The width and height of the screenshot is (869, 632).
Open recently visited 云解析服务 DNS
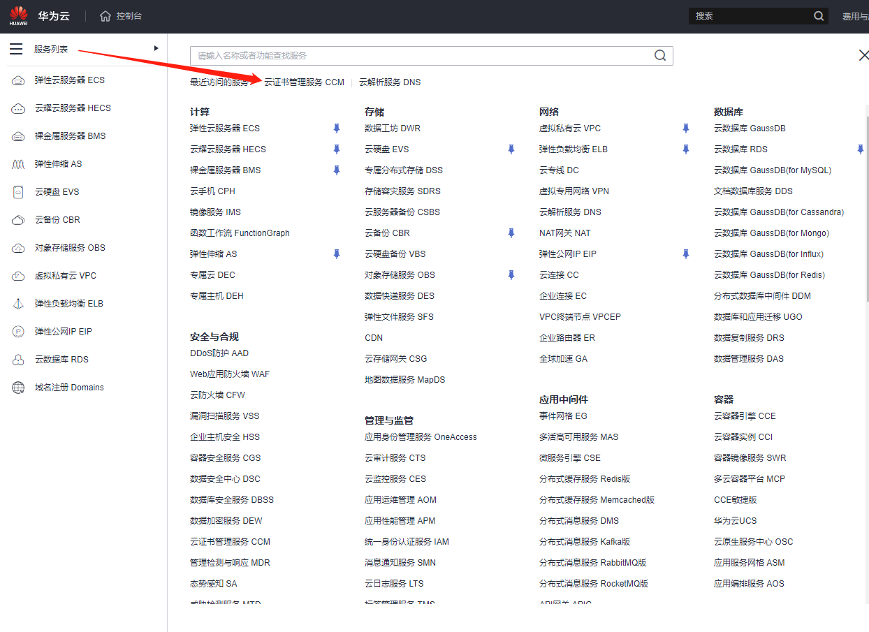[390, 82]
